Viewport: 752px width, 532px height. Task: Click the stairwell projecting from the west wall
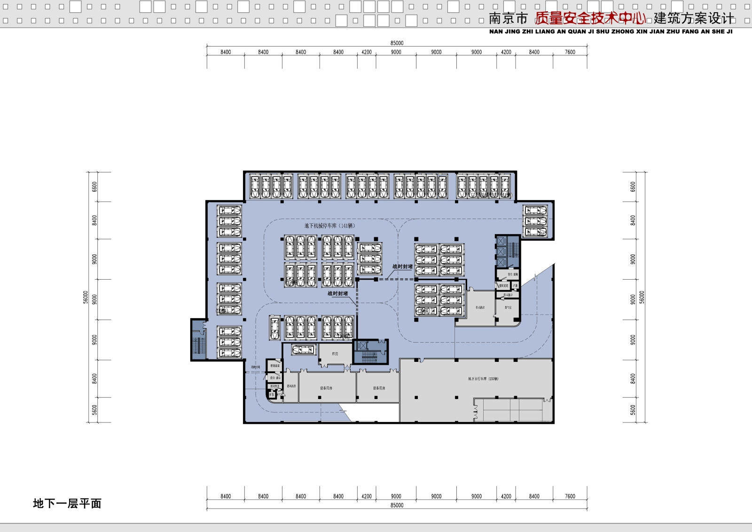pos(199,340)
